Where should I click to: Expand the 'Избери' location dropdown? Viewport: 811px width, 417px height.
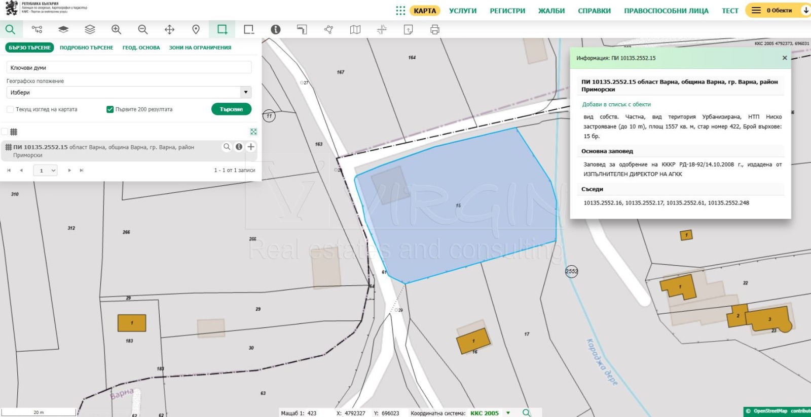pos(129,92)
